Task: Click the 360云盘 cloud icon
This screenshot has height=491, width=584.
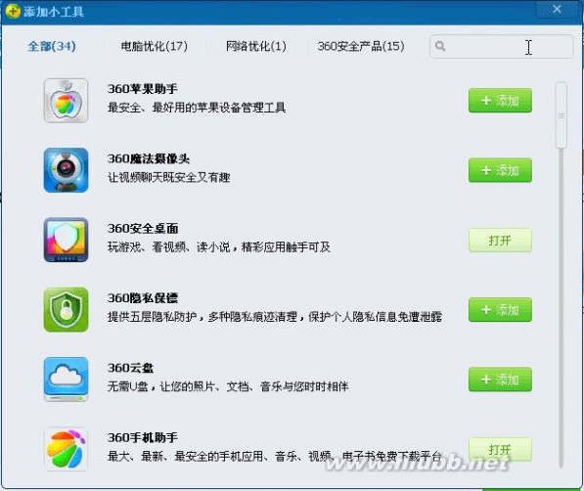Action: point(66,379)
